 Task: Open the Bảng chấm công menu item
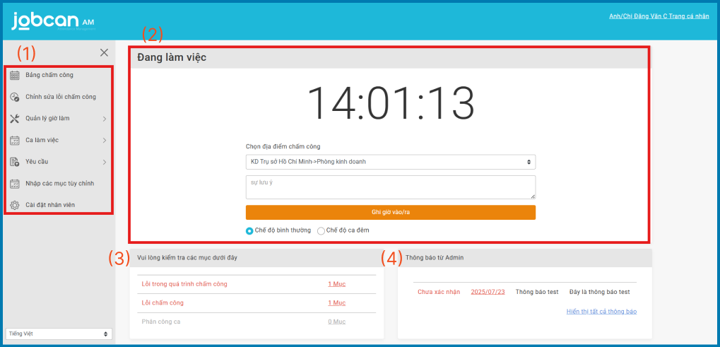(x=49, y=75)
